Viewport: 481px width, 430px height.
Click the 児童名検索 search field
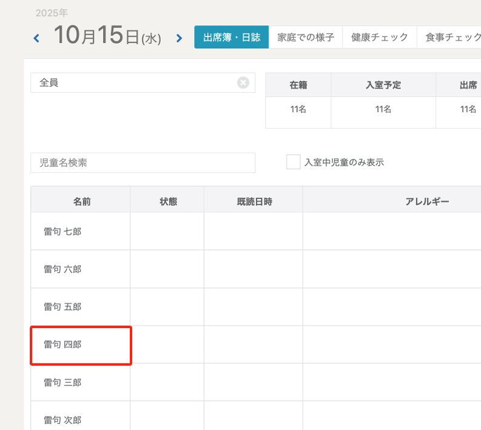coord(143,163)
